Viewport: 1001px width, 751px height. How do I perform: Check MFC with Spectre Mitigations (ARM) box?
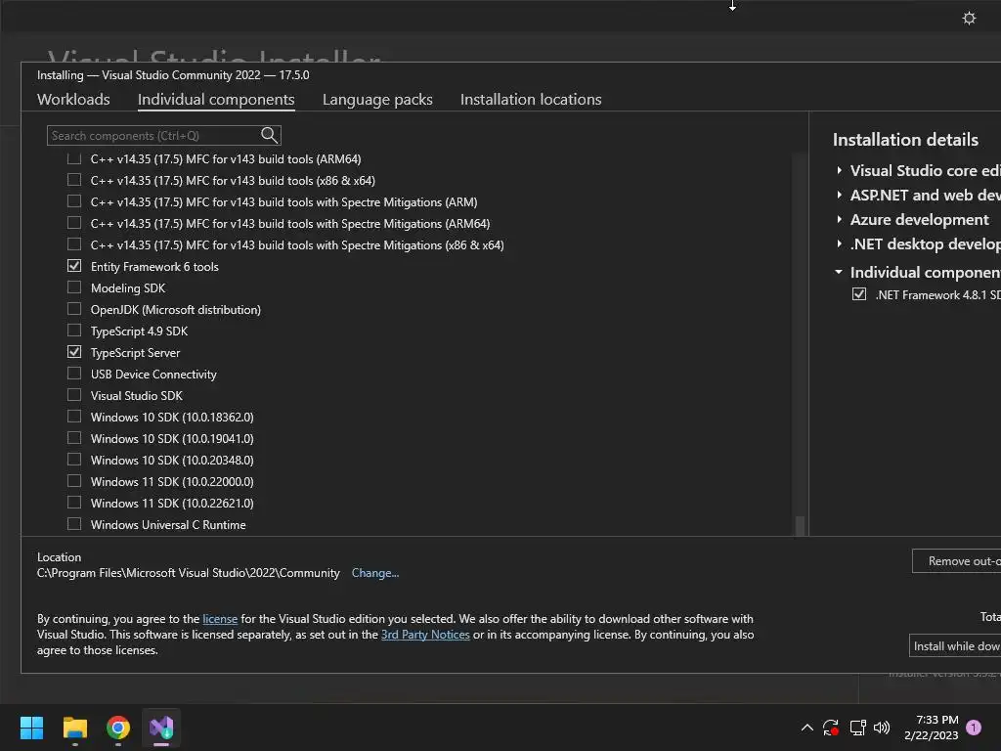(74, 201)
